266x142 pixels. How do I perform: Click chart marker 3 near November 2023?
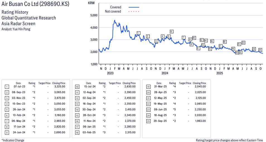point(156,41)
